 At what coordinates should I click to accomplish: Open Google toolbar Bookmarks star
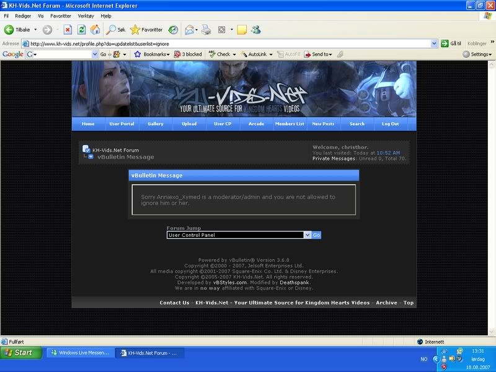[x=151, y=55]
